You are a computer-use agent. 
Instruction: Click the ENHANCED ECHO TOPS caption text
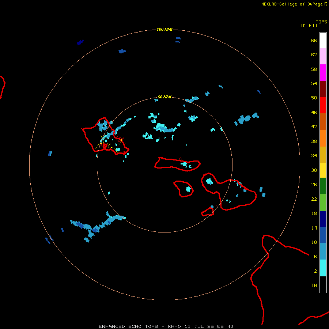[128, 326]
